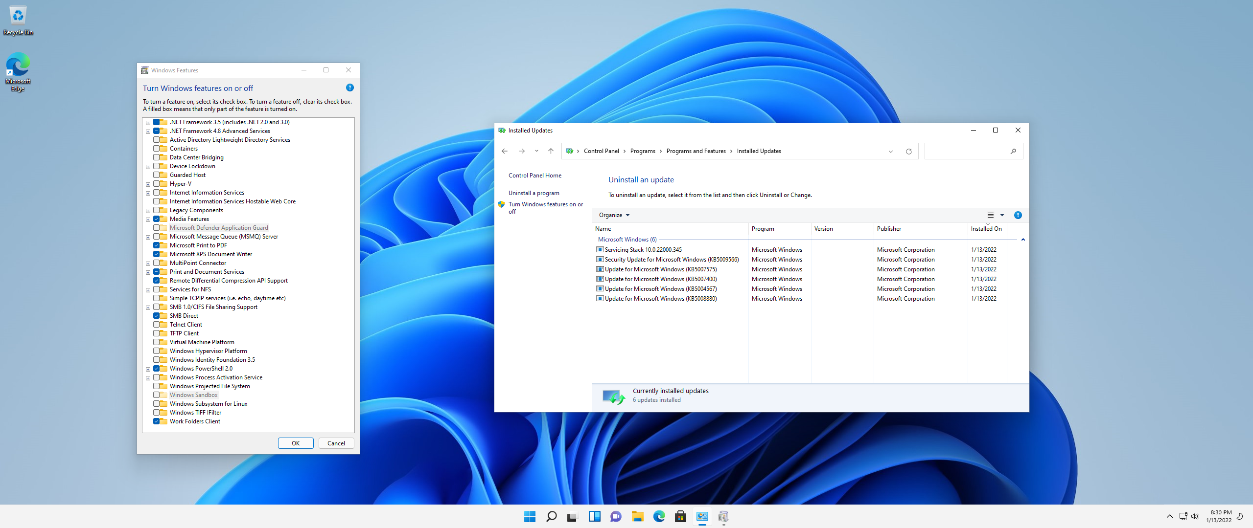Click OK in Windows Features dialog
The height and width of the screenshot is (528, 1253).
pos(296,443)
